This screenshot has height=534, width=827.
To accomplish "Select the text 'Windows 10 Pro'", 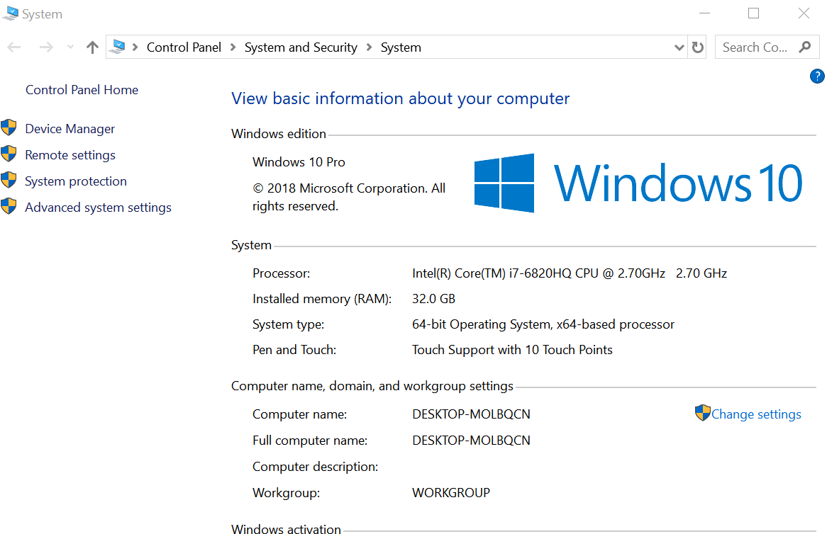I will (299, 162).
